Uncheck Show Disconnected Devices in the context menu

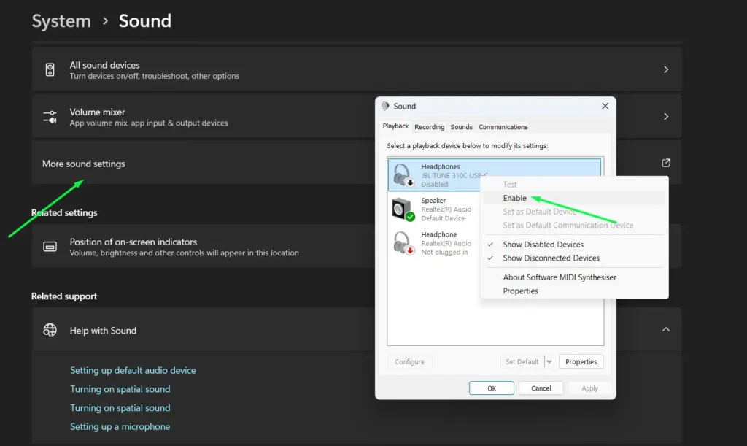(x=551, y=258)
